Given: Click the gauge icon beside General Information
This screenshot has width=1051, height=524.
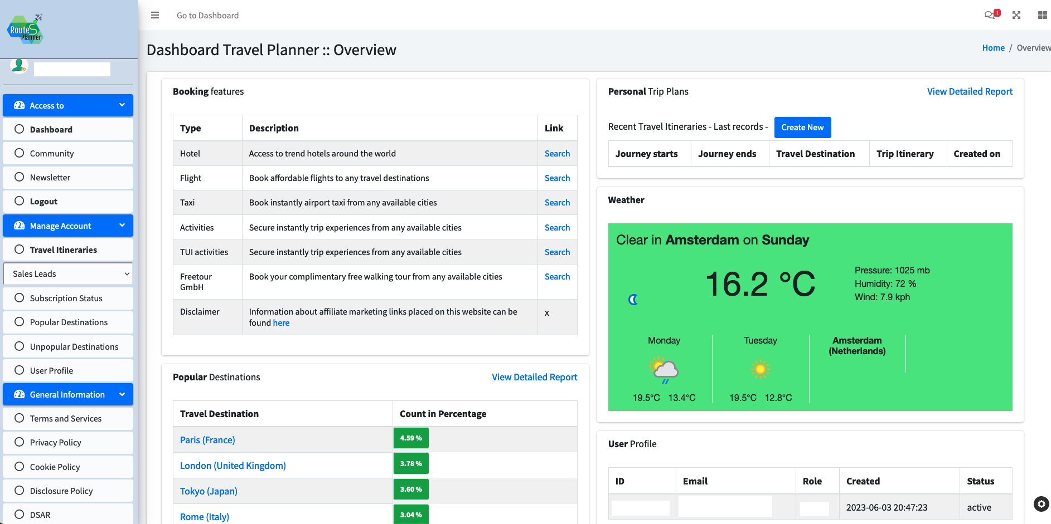Looking at the screenshot, I should point(20,394).
